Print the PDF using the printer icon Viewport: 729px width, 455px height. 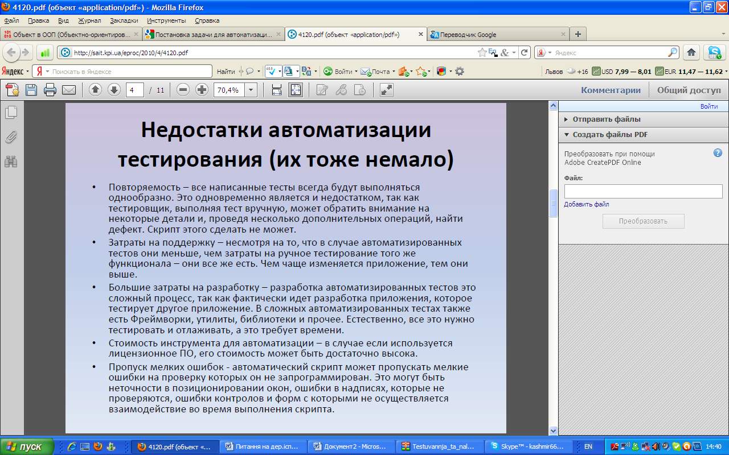click(50, 90)
